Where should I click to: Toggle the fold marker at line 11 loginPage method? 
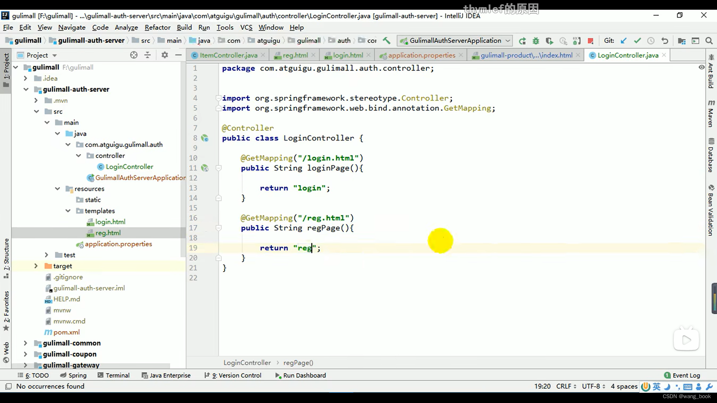[219, 168]
